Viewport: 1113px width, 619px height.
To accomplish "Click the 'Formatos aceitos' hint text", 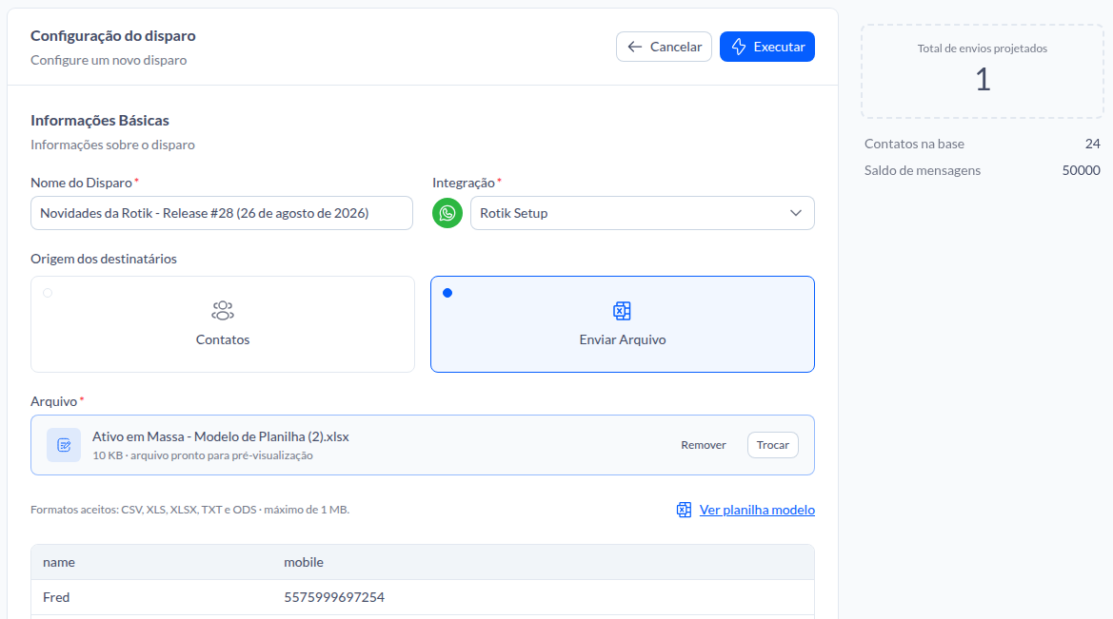I will (x=189, y=510).
